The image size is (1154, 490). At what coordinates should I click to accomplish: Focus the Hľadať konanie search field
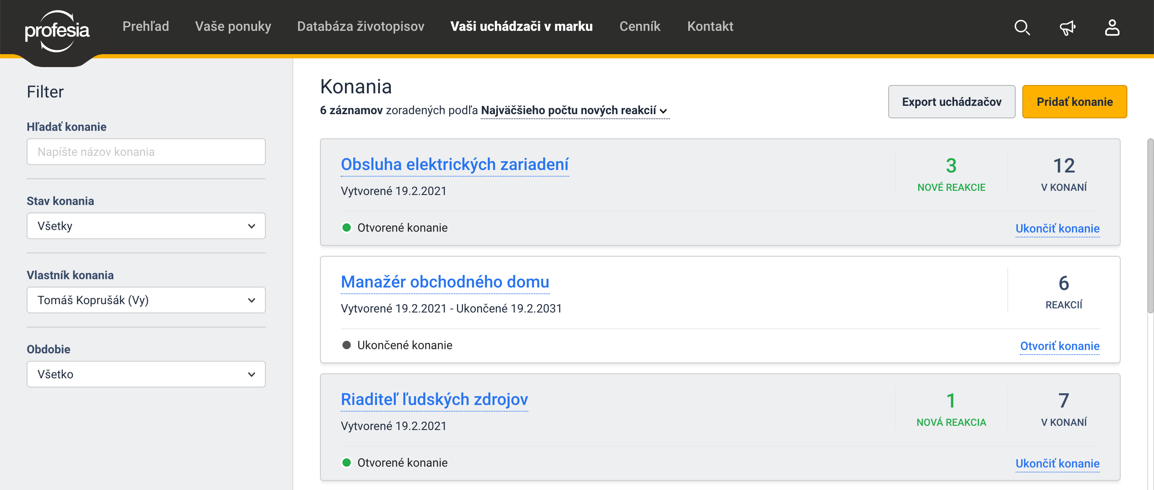[146, 152]
